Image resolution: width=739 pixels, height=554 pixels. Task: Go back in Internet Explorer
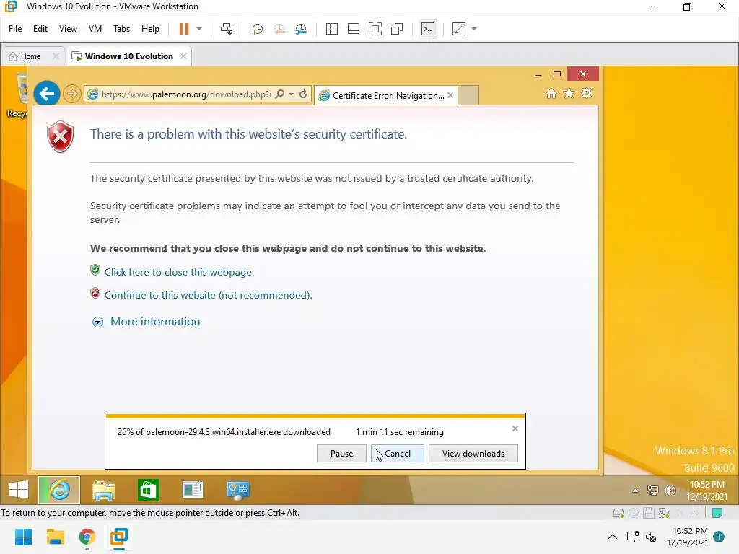(47, 93)
